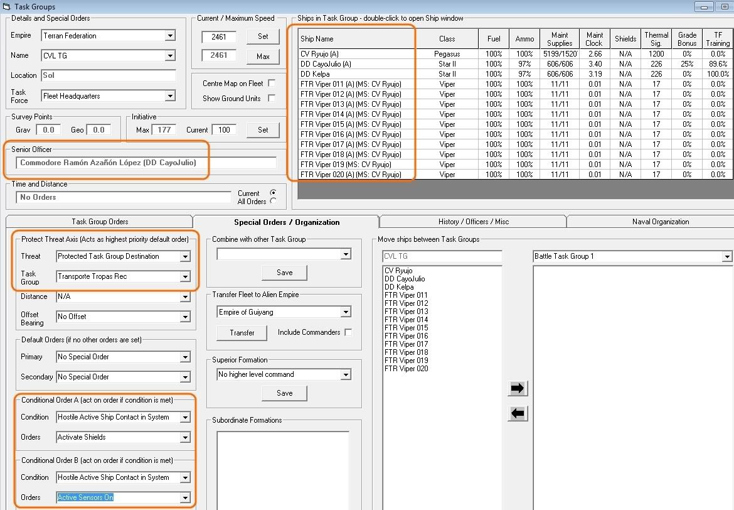Open the Name dropdown CVL TG
The image size is (734, 510).
coord(171,55)
